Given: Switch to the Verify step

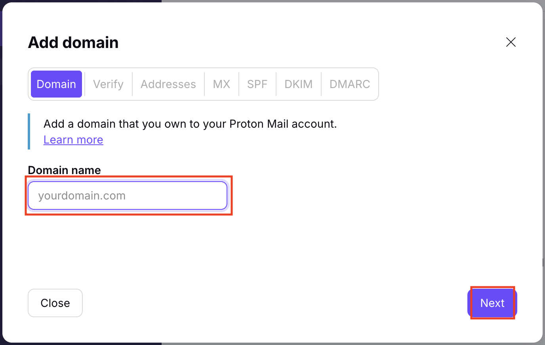Looking at the screenshot, I should [x=108, y=84].
